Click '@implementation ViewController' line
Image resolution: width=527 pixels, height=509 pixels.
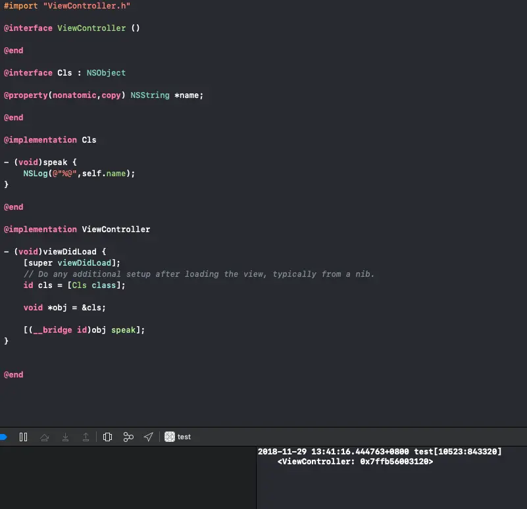coord(77,230)
